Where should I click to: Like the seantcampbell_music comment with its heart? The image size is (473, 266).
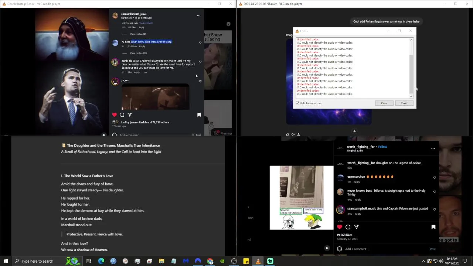click(435, 209)
